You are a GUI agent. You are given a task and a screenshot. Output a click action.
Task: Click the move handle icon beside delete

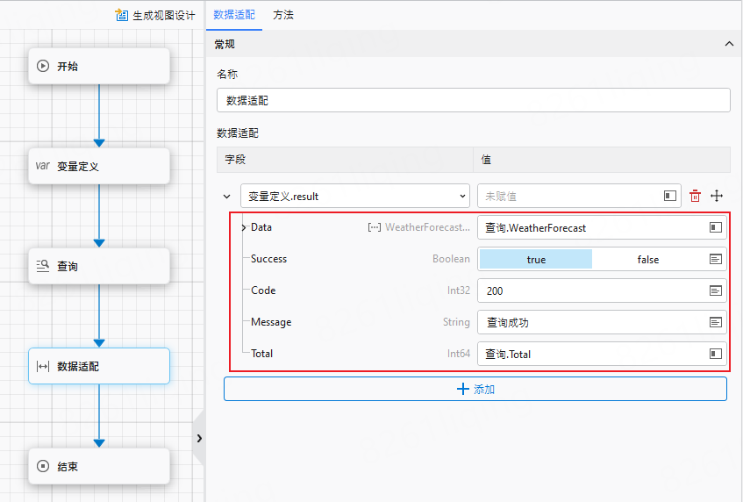click(716, 196)
